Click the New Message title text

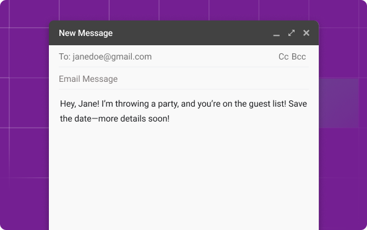[85, 33]
